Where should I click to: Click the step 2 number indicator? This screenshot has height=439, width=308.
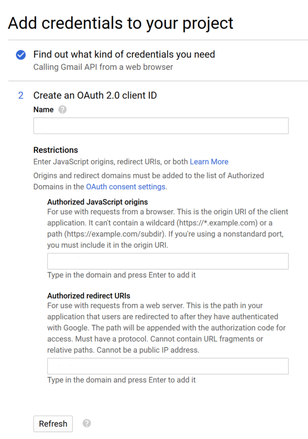[x=21, y=95]
